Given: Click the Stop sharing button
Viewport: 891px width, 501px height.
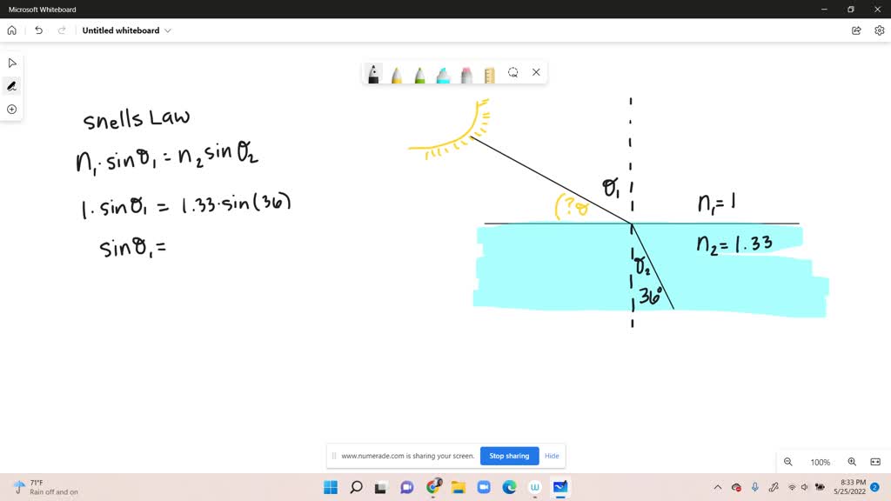Looking at the screenshot, I should point(509,456).
